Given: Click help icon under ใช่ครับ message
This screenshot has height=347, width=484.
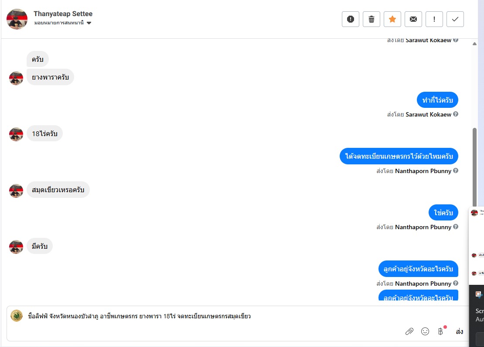Looking at the screenshot, I should click(456, 227).
